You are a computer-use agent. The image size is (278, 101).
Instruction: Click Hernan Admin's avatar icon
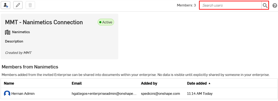7,93
